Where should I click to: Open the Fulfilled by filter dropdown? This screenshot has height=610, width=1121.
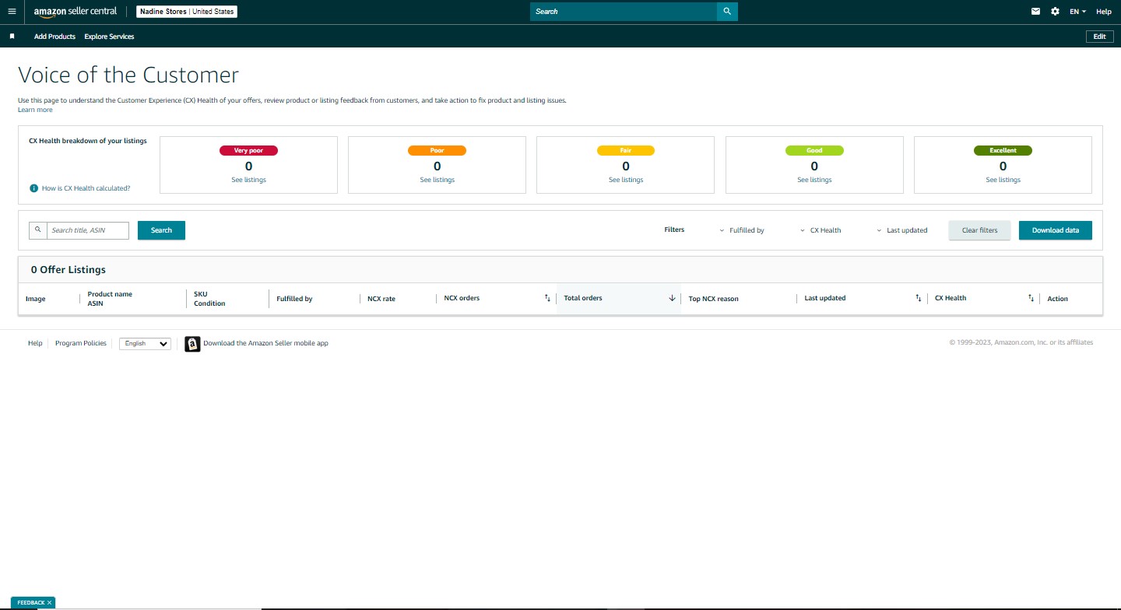(x=742, y=230)
